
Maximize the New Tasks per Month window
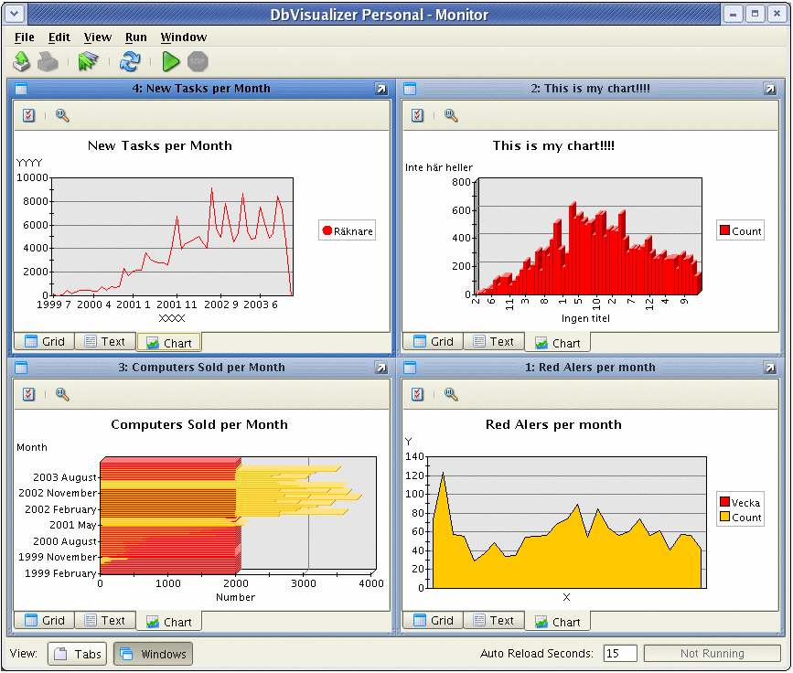click(380, 89)
